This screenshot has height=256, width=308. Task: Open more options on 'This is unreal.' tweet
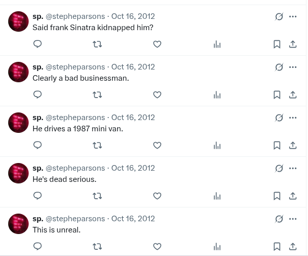point(293,219)
